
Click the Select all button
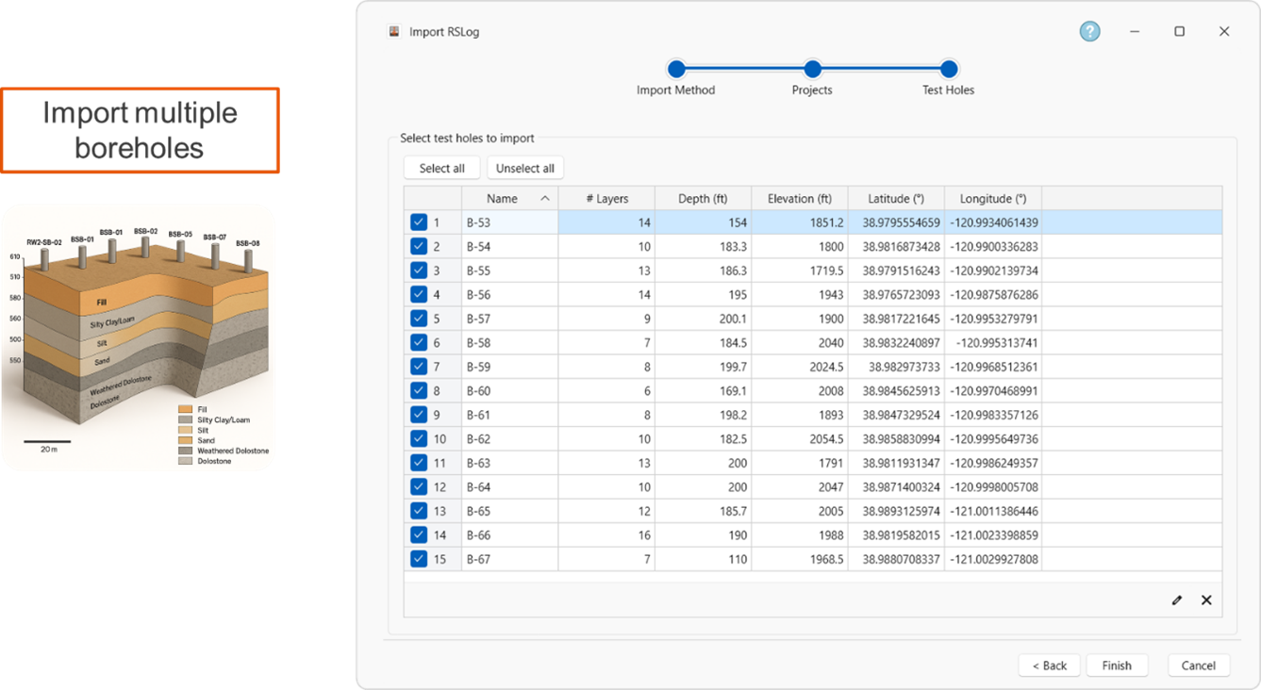pyautogui.click(x=441, y=167)
